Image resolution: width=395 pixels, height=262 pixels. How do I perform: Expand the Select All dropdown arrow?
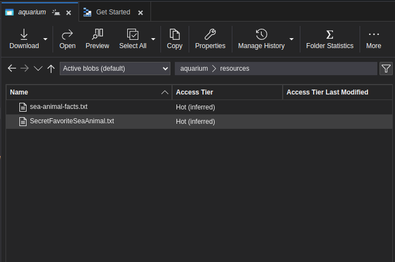coord(153,39)
